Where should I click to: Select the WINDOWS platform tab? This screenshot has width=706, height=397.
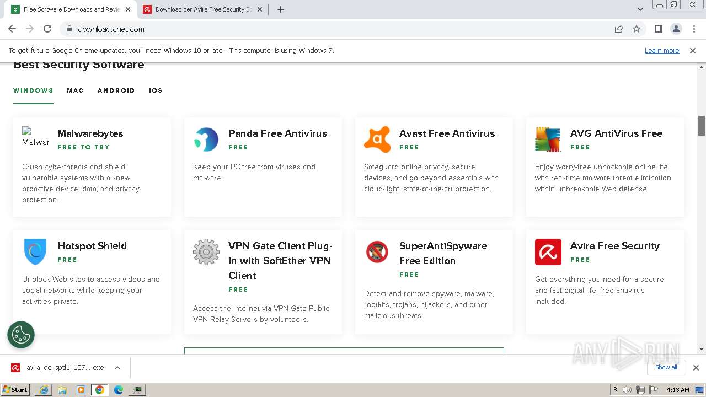tap(33, 90)
